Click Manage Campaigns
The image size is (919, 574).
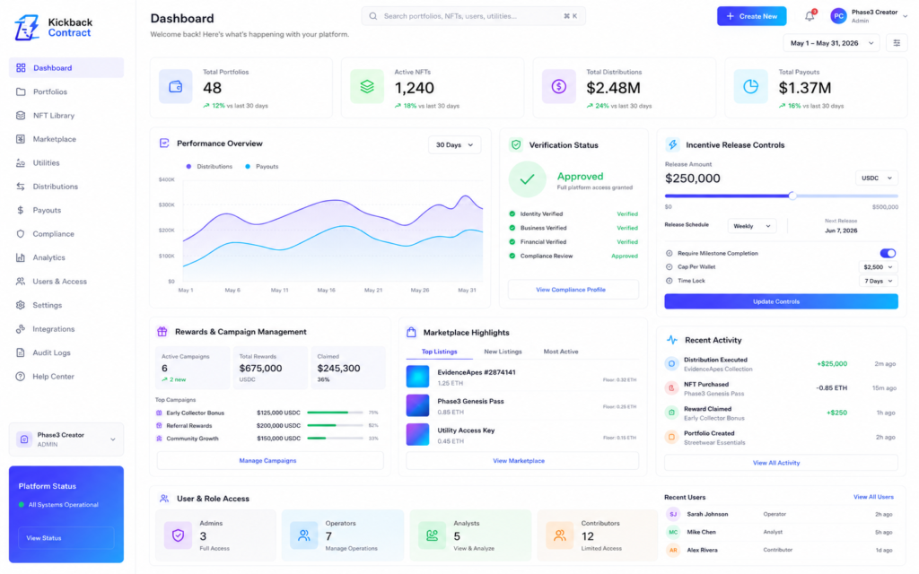pos(269,460)
